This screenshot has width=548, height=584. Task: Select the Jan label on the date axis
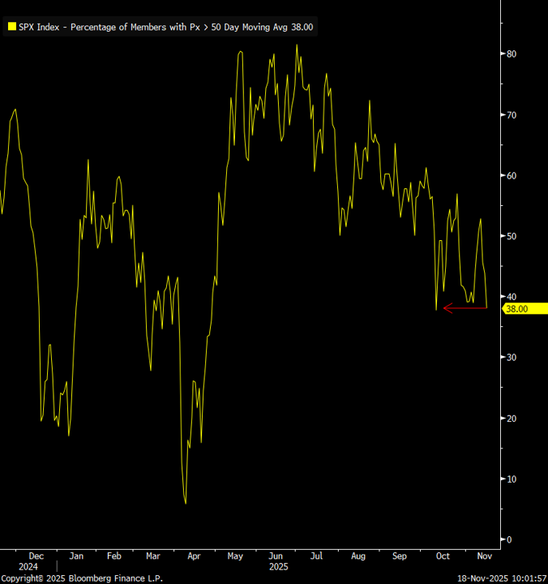click(x=76, y=556)
